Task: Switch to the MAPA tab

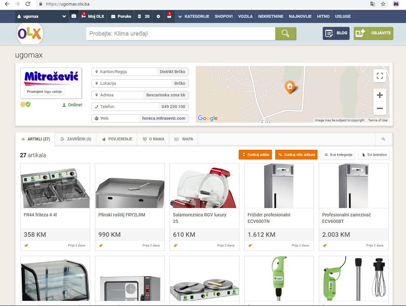Action: pos(183,139)
